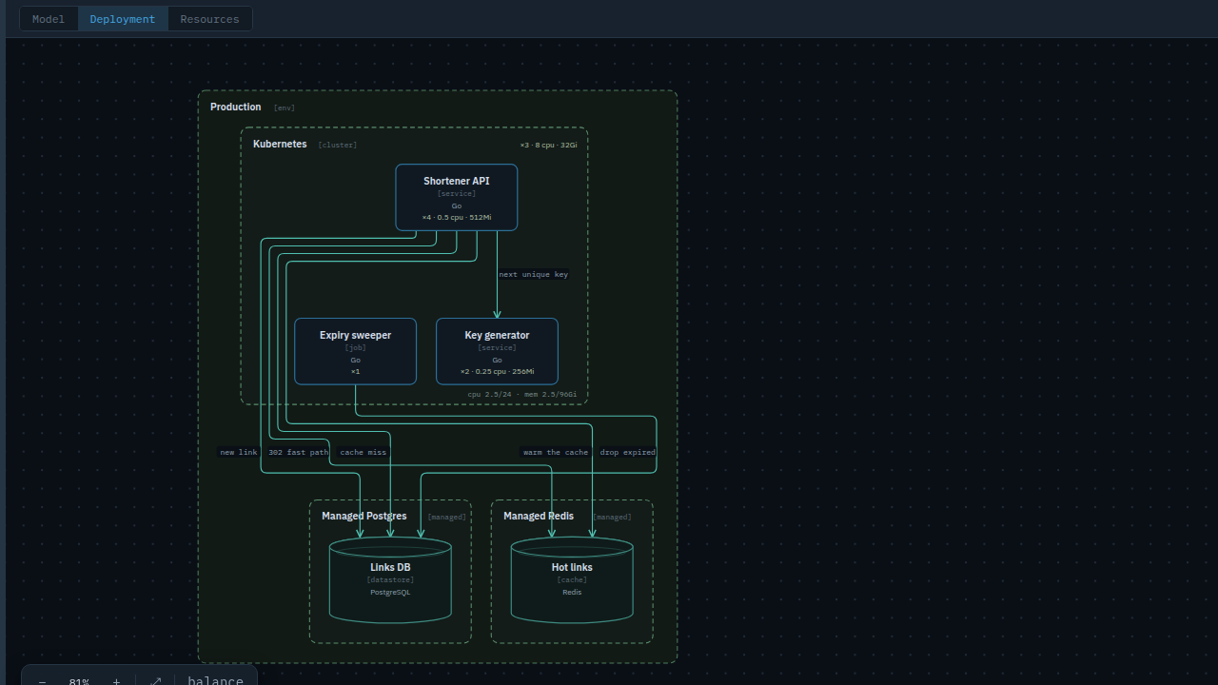
Task: Click the '[cluster]' tag beside Kubernetes
Action: click(338, 145)
